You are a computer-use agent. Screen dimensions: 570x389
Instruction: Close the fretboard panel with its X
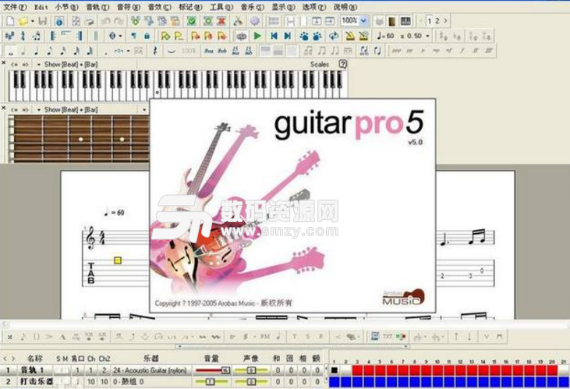tap(4, 108)
